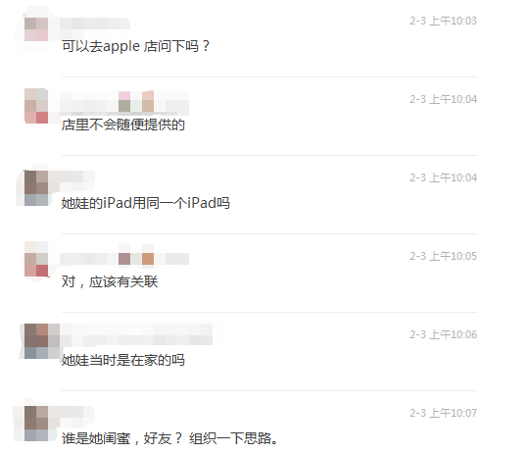
Task: Click the timestamp 2-3 上午10:03
Action: click(x=443, y=21)
